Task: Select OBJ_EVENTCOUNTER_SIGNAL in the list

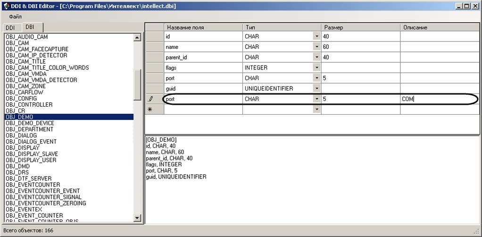Action: click(44, 197)
